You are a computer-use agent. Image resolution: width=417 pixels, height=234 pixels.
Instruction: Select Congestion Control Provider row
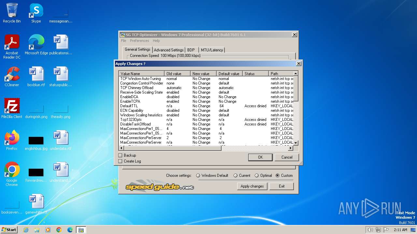pyautogui.click(x=206, y=83)
